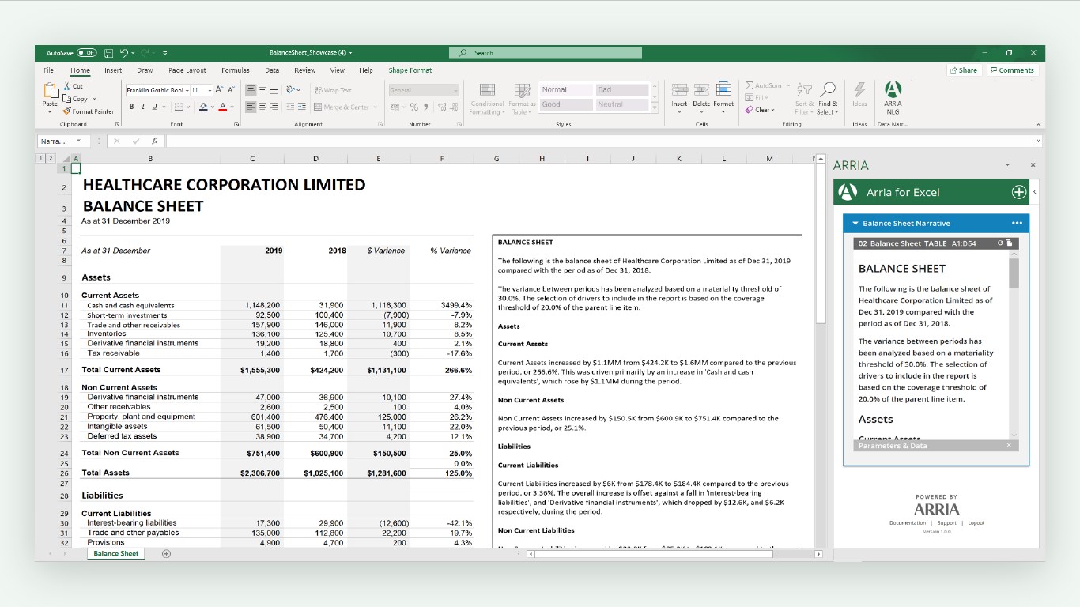Toggle Underline formatting
1080x607 pixels.
click(153, 107)
